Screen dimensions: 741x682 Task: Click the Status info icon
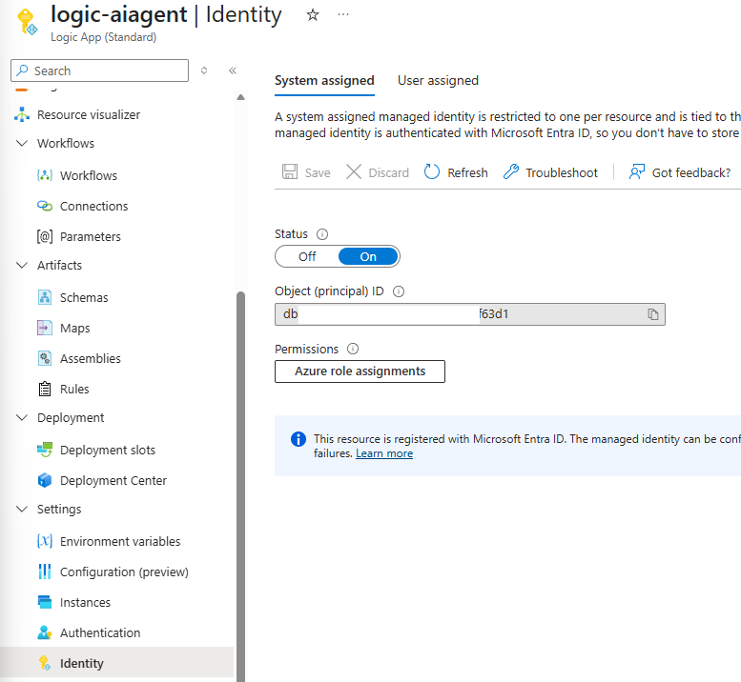(322, 234)
